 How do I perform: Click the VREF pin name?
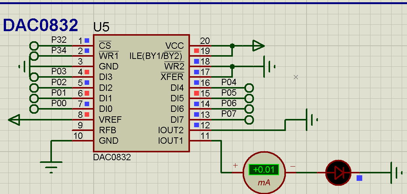coord(110,119)
